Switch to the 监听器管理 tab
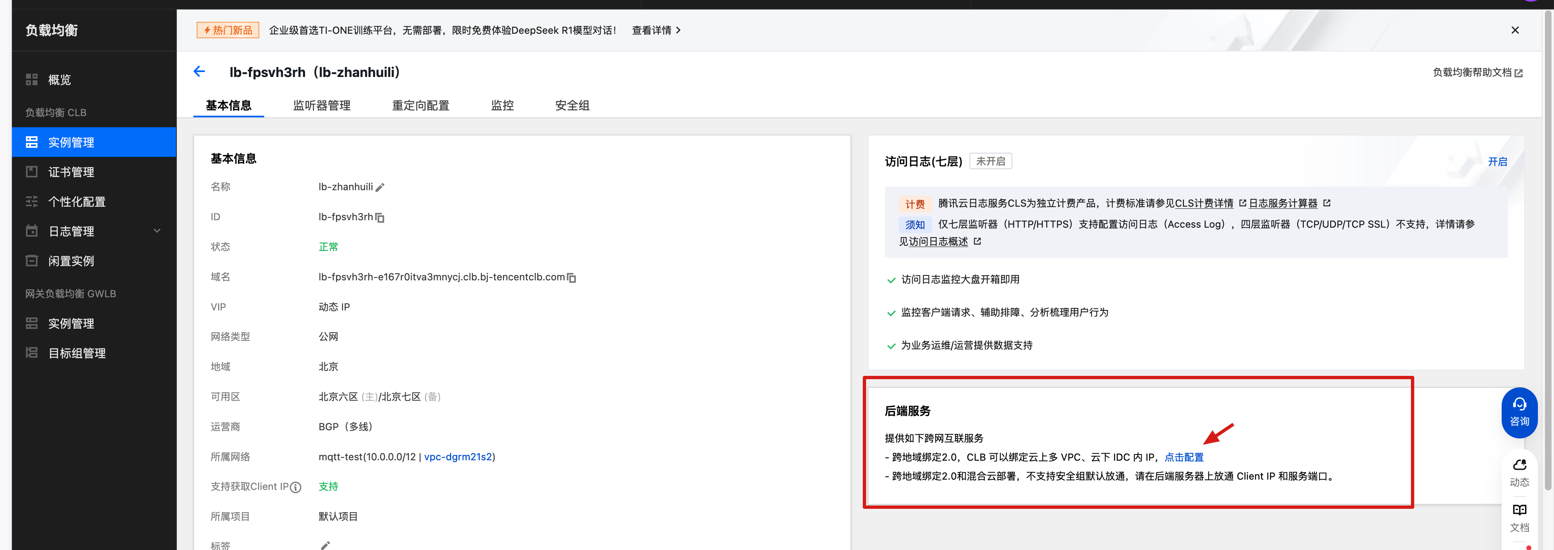The width and height of the screenshot is (1554, 550). pyautogui.click(x=322, y=105)
